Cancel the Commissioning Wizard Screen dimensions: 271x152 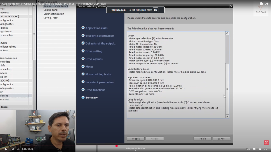222,139
